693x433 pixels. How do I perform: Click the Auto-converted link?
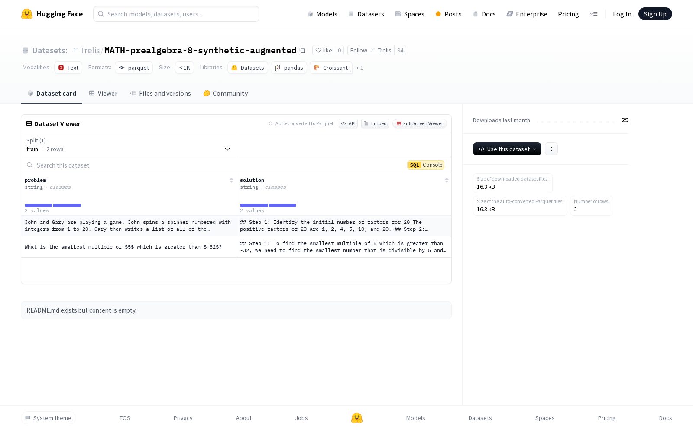(292, 123)
